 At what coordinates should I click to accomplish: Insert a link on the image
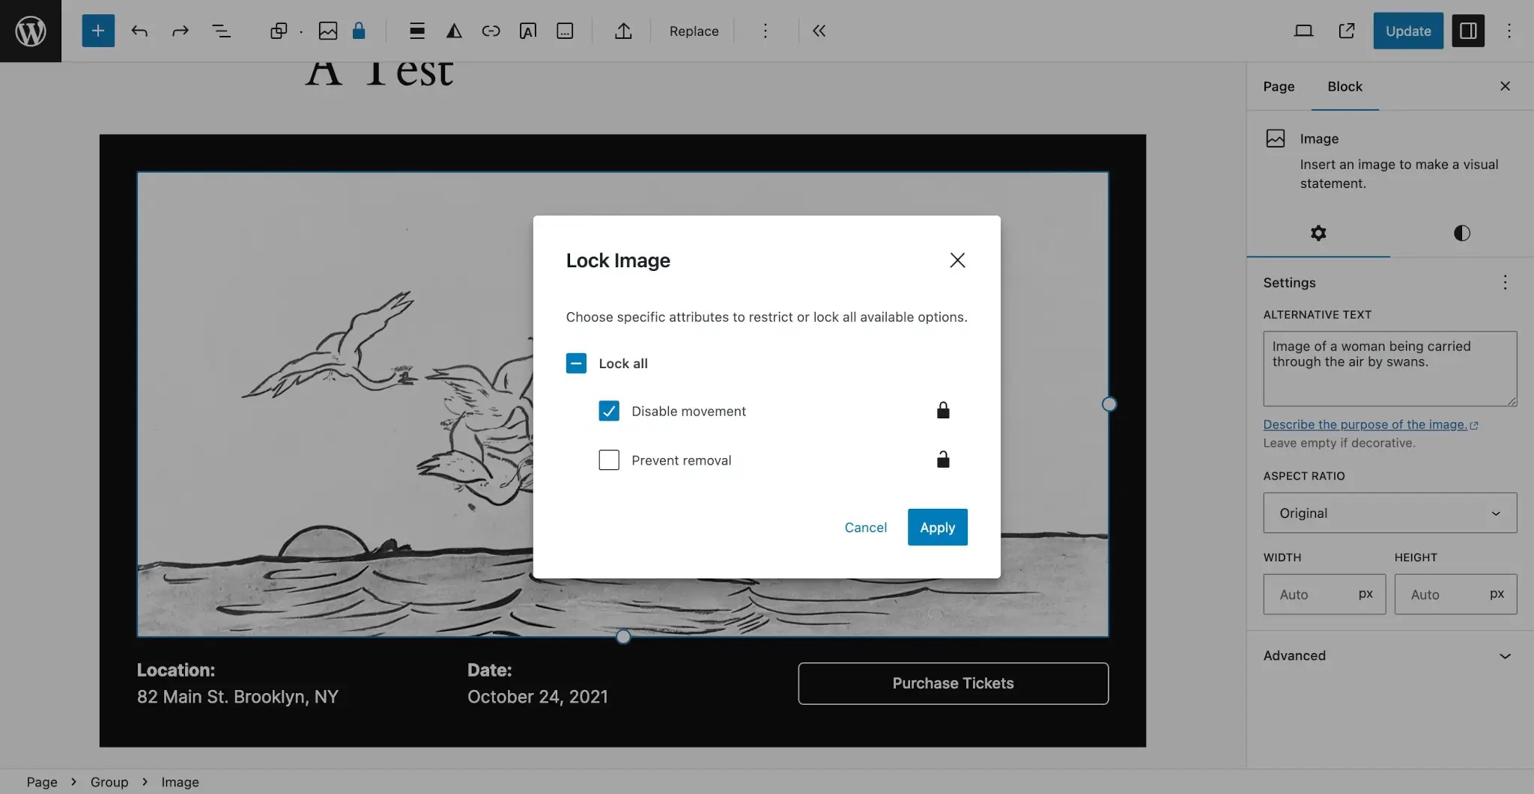491,31
